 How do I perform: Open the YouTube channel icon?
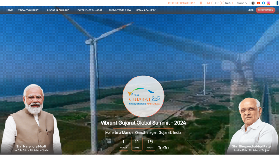(258, 3)
